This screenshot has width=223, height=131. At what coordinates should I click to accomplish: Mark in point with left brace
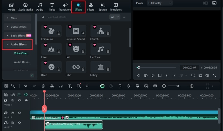[x=167, y=75]
